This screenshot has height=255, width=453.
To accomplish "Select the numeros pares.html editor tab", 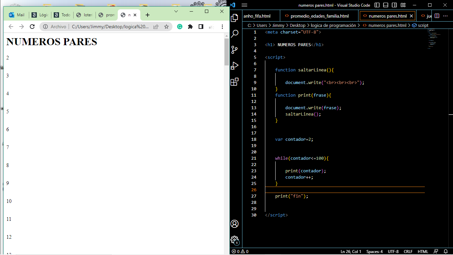I will (x=387, y=16).
